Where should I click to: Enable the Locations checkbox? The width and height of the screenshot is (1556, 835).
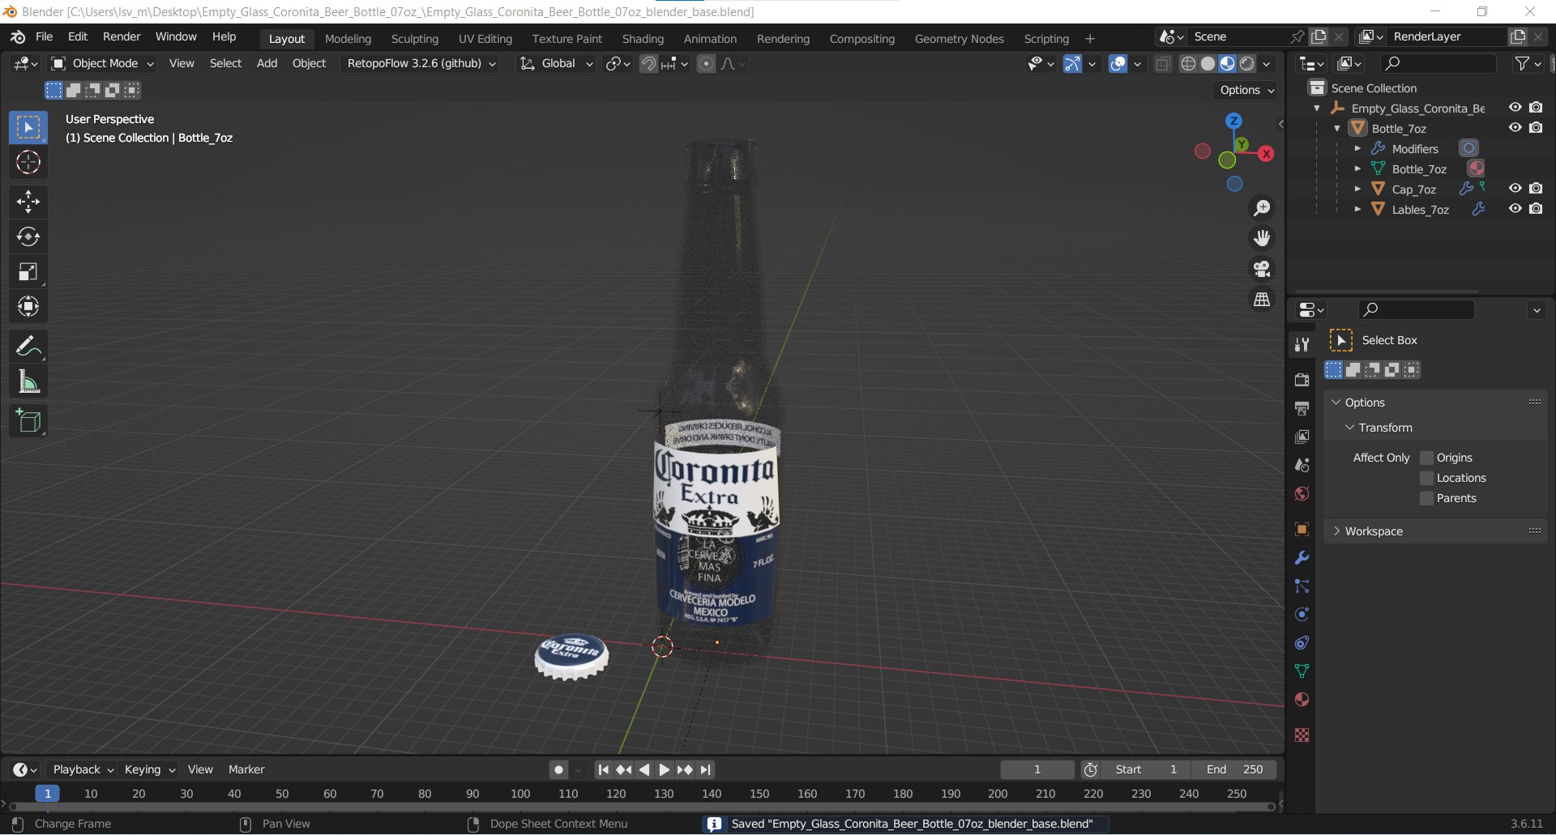1427,478
